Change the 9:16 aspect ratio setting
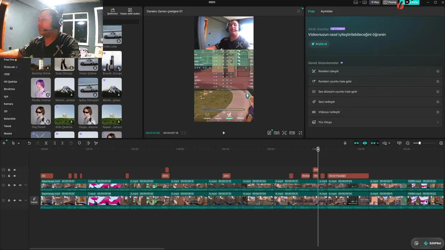This screenshot has width=445, height=250. pos(292,133)
